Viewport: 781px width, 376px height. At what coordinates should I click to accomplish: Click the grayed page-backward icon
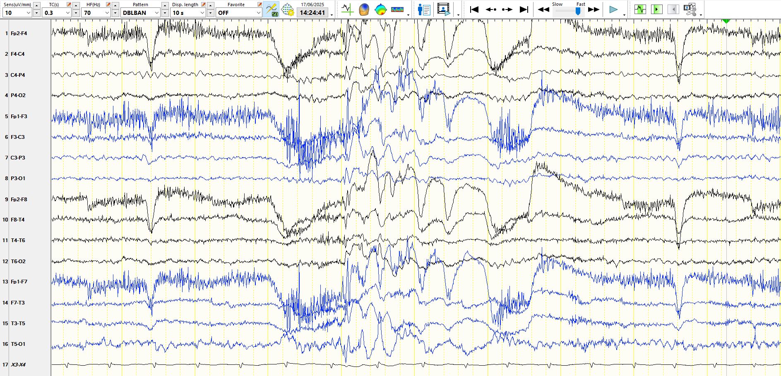point(673,9)
